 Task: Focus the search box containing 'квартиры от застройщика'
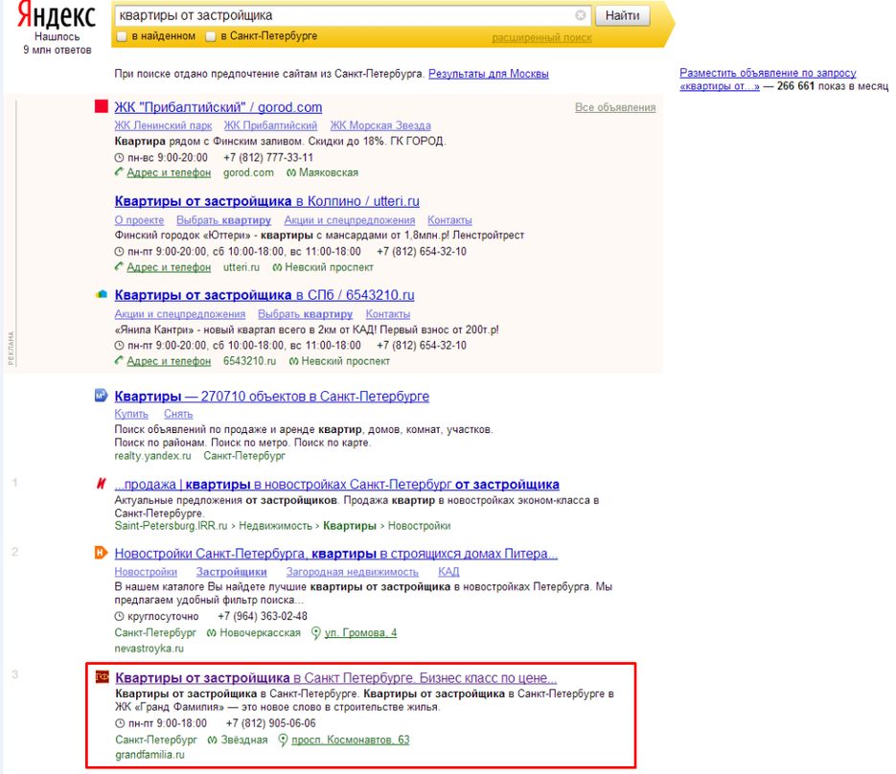[352, 15]
